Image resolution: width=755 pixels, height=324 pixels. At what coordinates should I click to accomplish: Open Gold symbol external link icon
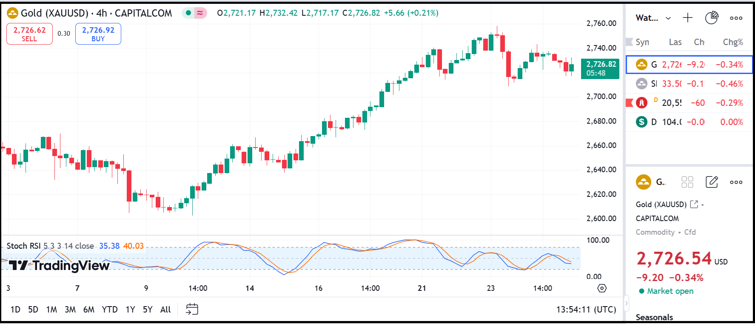tap(694, 204)
